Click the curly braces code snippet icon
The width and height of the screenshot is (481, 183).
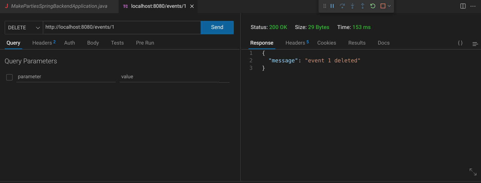click(x=460, y=43)
